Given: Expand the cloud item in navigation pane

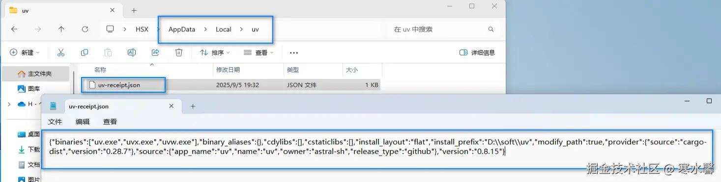Looking at the screenshot, I should point(9,104).
